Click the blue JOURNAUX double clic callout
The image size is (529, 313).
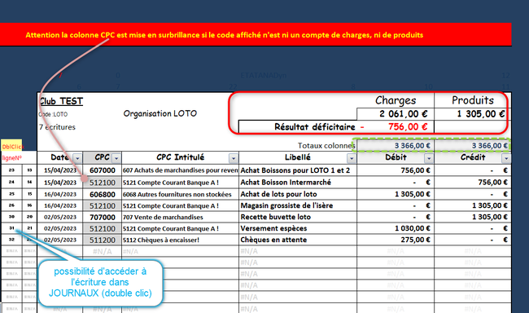100,283
